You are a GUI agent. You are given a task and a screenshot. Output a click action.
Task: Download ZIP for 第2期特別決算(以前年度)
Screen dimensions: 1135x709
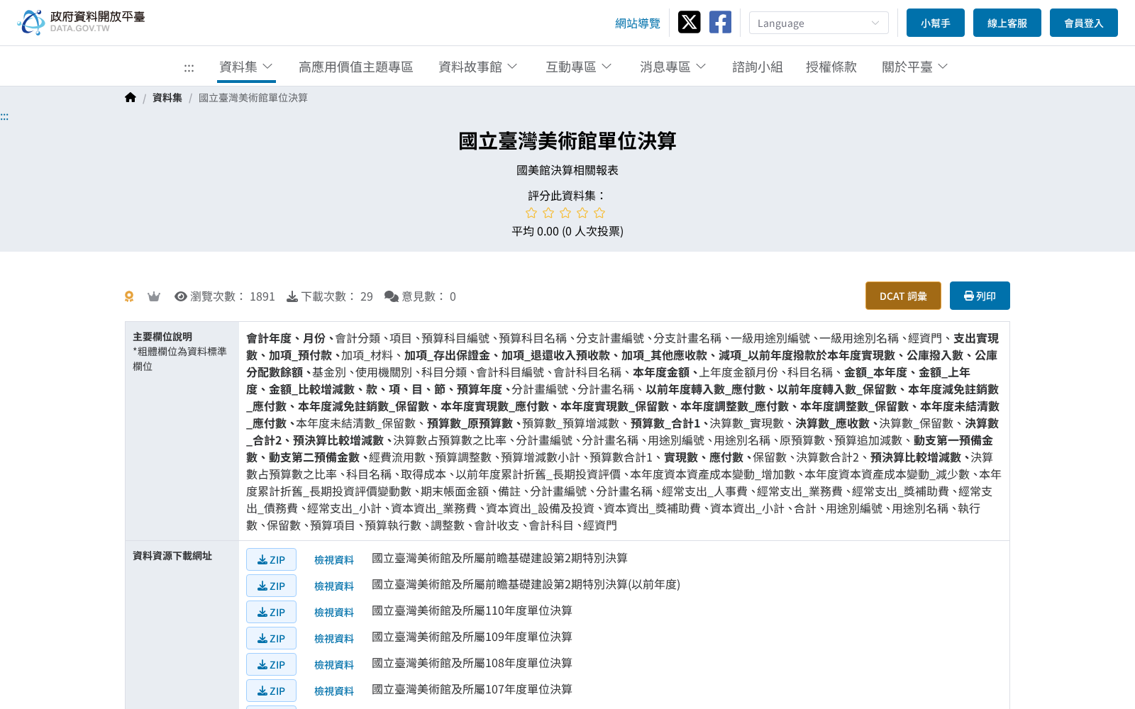click(x=271, y=586)
